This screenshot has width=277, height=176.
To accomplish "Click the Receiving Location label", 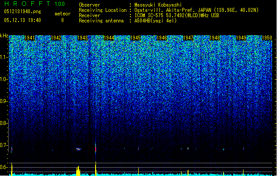I will tap(103, 10).
